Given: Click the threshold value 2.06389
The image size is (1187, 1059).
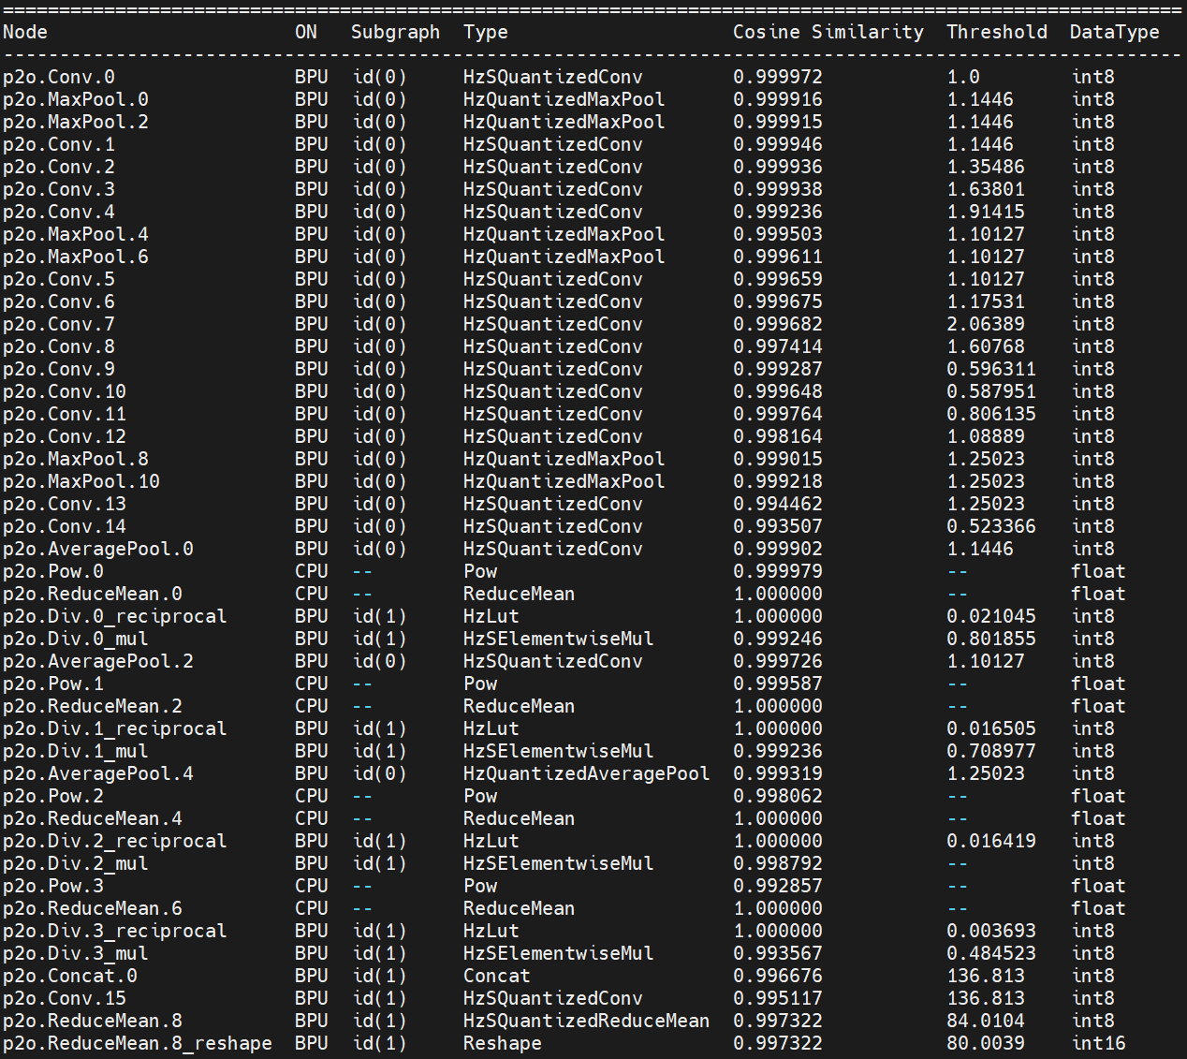Looking at the screenshot, I should click(986, 324).
